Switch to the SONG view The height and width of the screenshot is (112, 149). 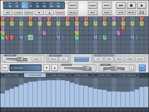tap(107, 12)
